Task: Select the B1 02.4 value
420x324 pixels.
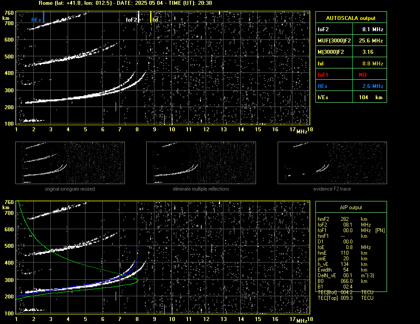Action: [x=348, y=287]
